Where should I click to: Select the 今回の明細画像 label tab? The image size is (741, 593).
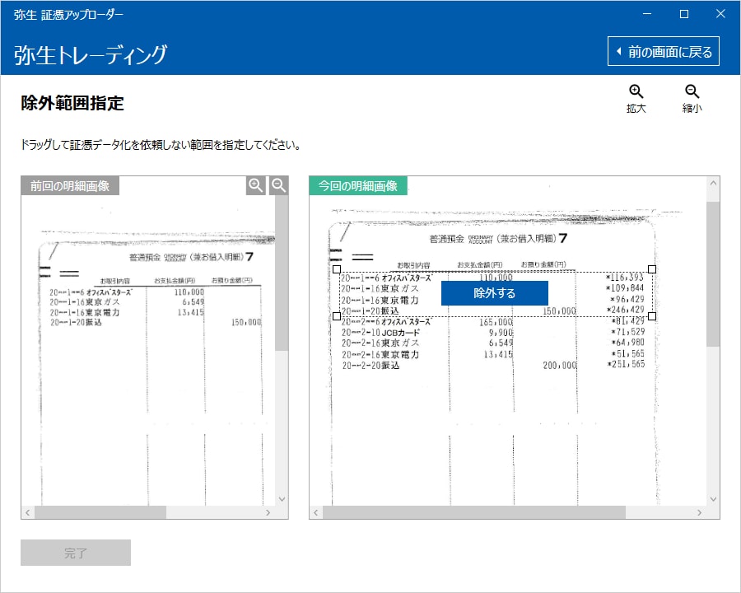click(358, 186)
